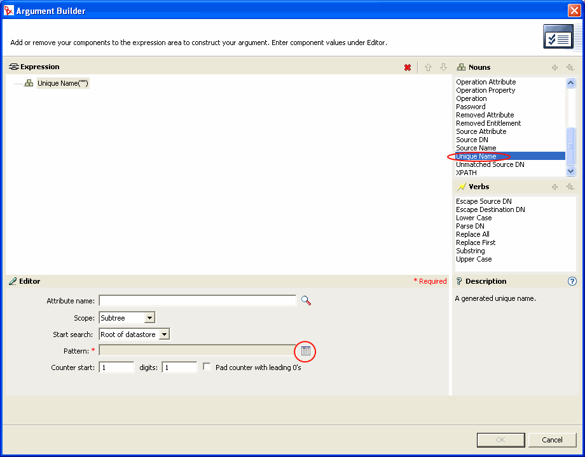Select Unique Name in Nouns list
The width and height of the screenshot is (585, 457).
pos(510,156)
